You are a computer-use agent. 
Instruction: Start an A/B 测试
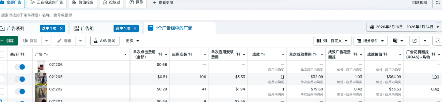click(x=105, y=41)
